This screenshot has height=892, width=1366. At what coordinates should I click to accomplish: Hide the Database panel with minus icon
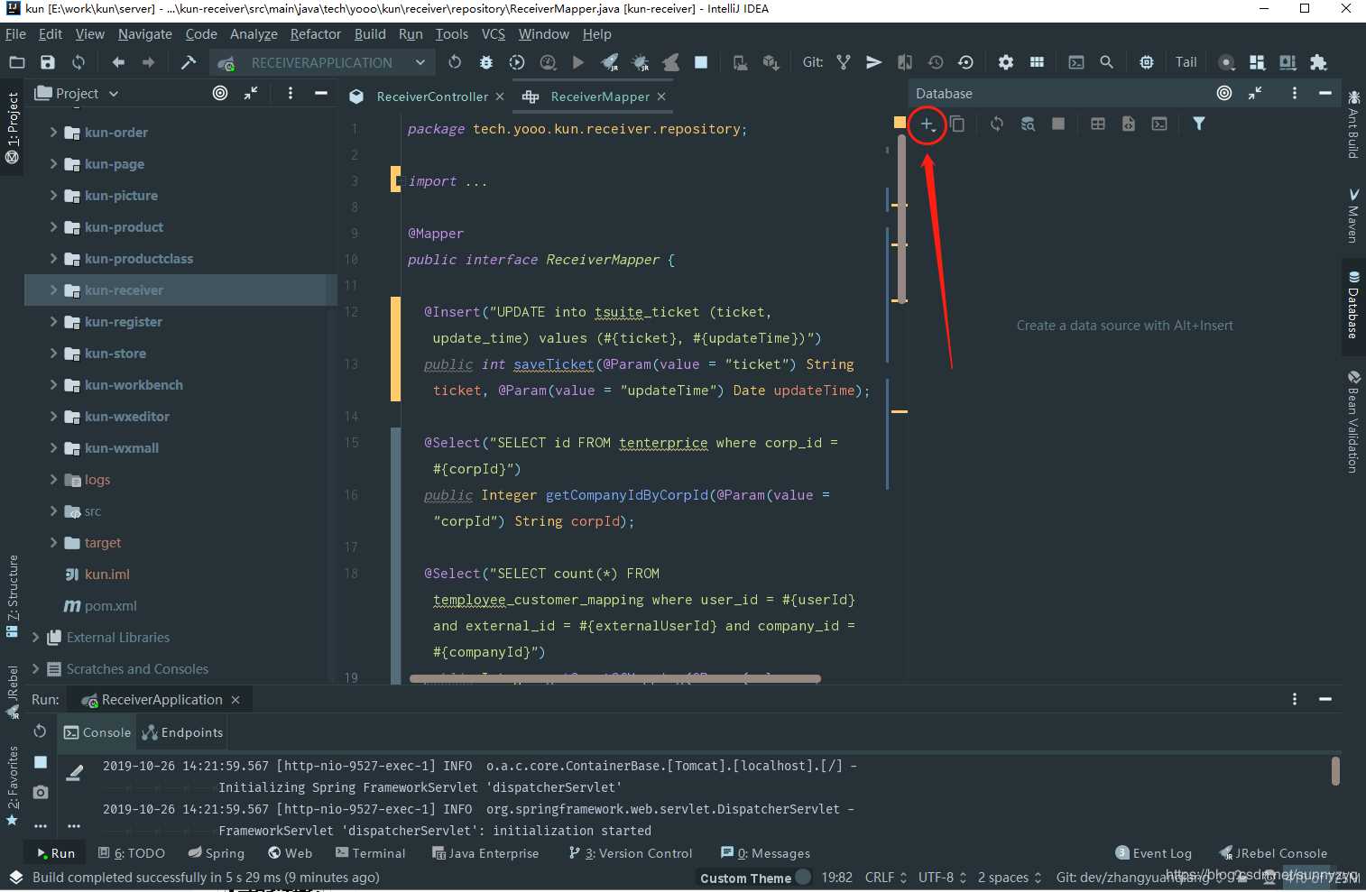pyautogui.click(x=1324, y=93)
